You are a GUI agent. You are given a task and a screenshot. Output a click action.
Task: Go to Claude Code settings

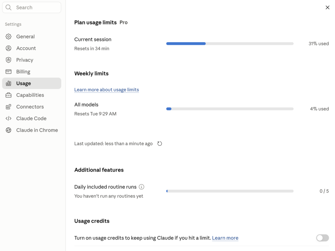tap(32, 119)
